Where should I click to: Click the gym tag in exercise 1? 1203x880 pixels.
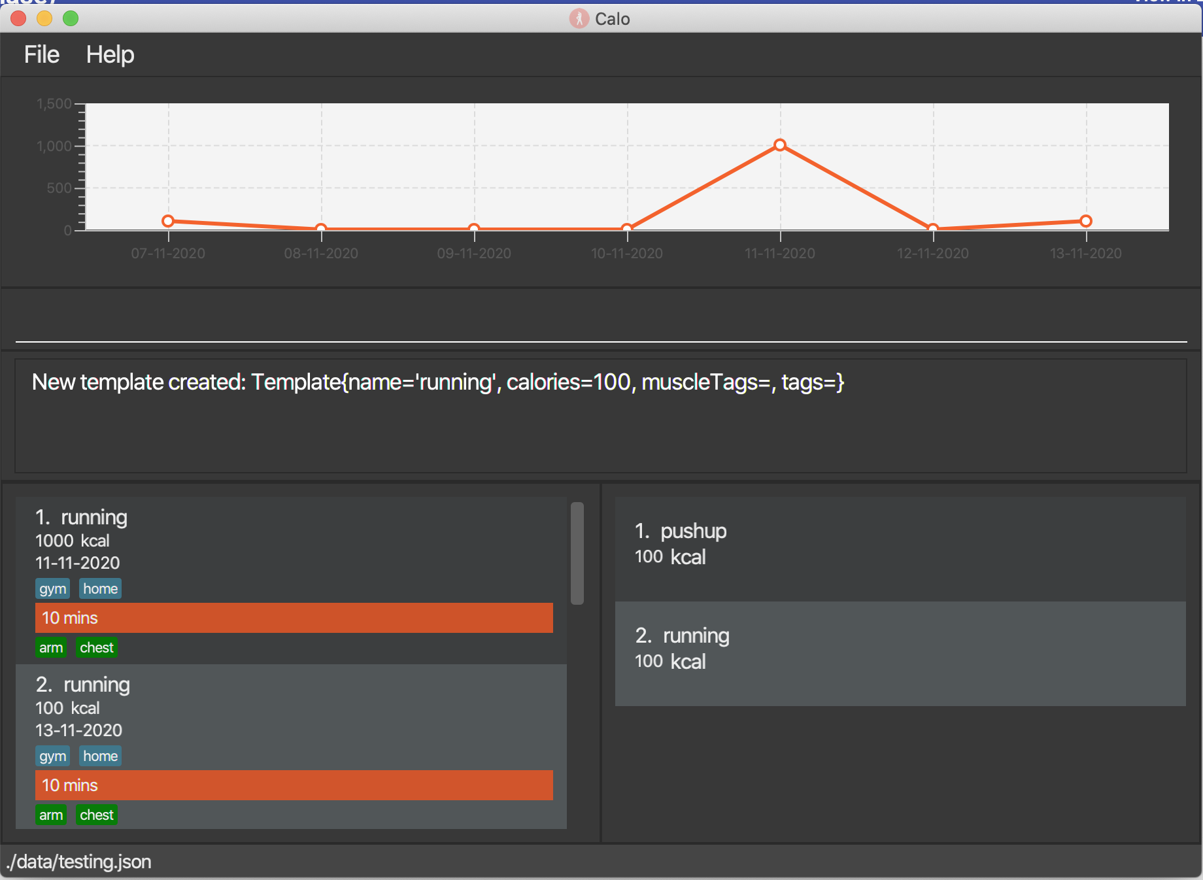(x=52, y=588)
